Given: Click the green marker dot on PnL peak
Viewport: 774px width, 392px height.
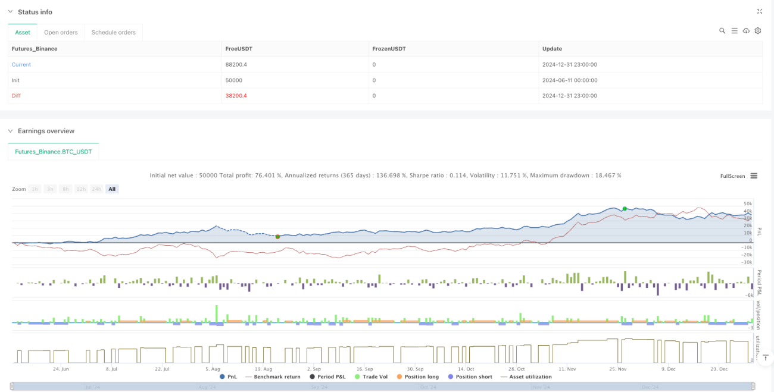Looking at the screenshot, I should [x=625, y=209].
